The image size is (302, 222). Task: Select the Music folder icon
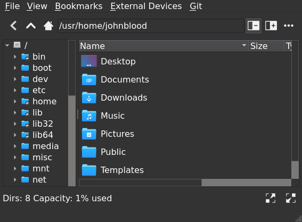89,116
